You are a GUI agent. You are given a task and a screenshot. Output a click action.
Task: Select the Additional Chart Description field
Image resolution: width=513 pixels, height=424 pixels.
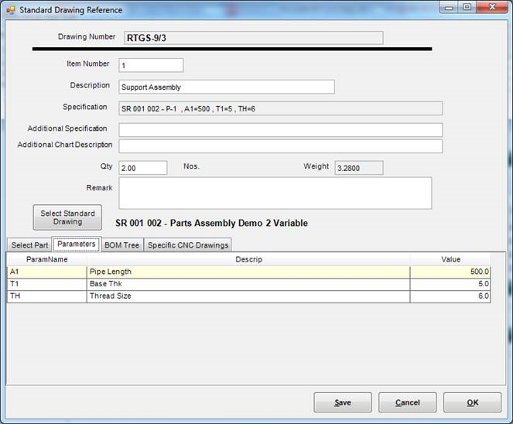tap(280, 146)
